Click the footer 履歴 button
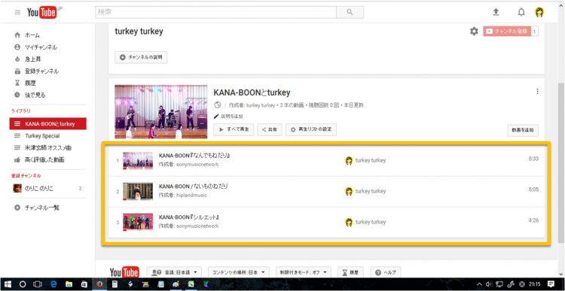565x291 pixels. (350, 272)
